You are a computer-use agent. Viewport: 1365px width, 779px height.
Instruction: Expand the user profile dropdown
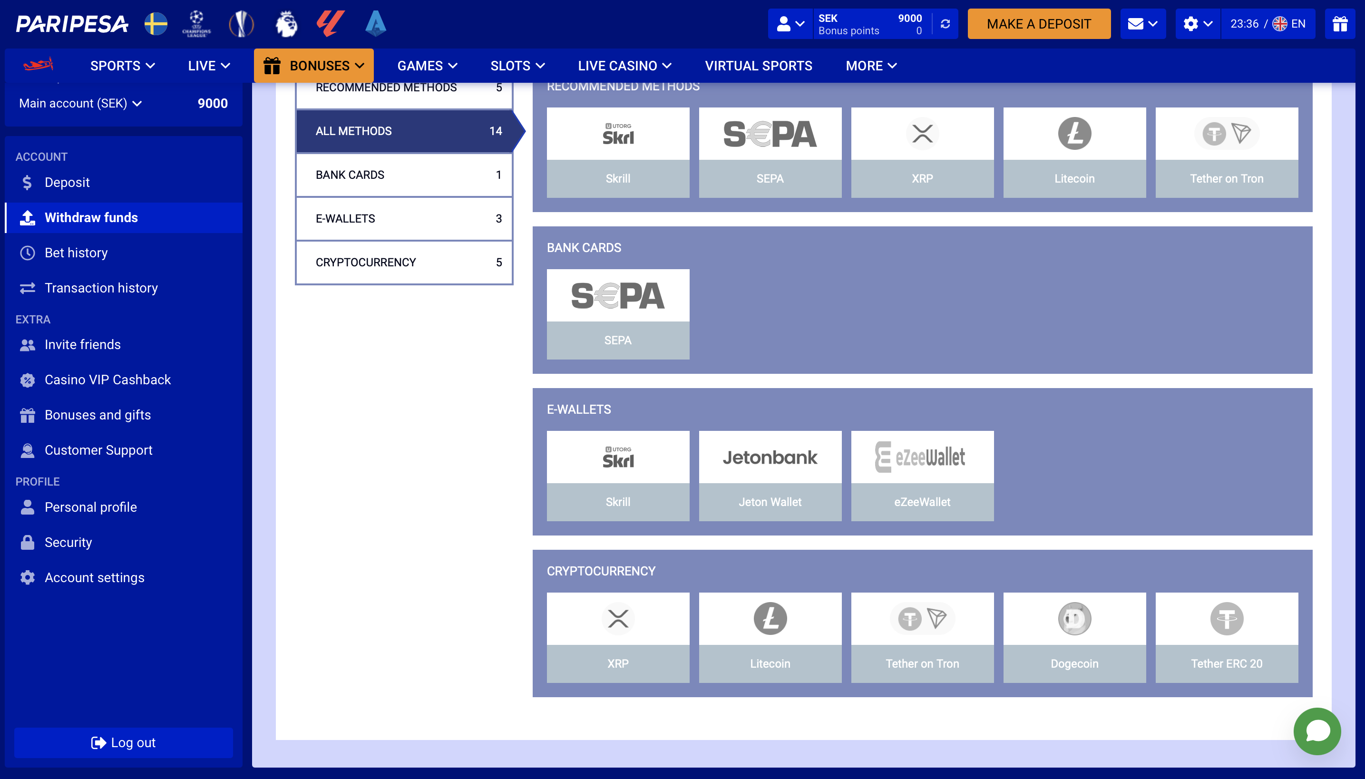[x=790, y=24]
